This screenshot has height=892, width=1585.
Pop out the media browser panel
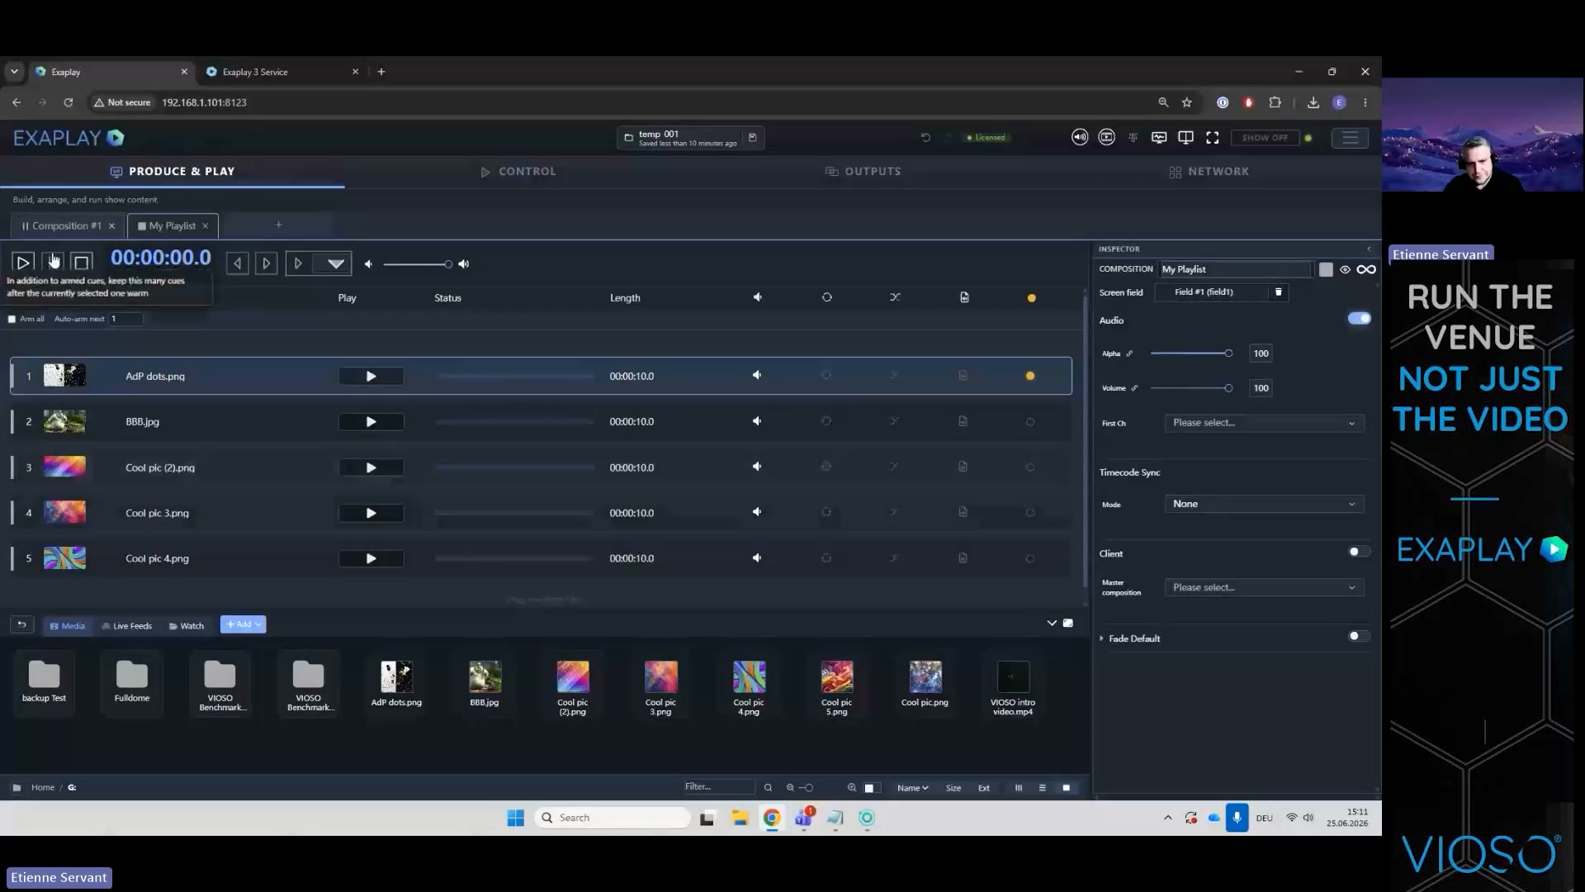1068,624
